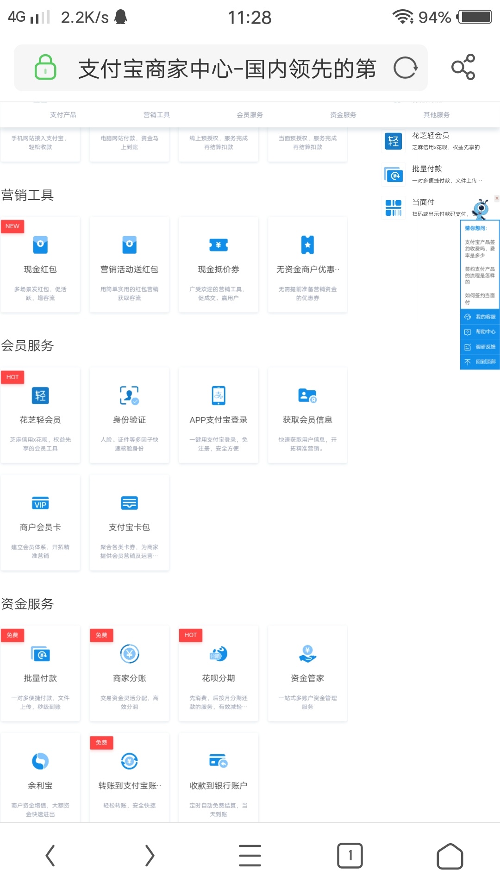Switch to the 支付产品 tab
The width and height of the screenshot is (500, 889).
click(63, 115)
